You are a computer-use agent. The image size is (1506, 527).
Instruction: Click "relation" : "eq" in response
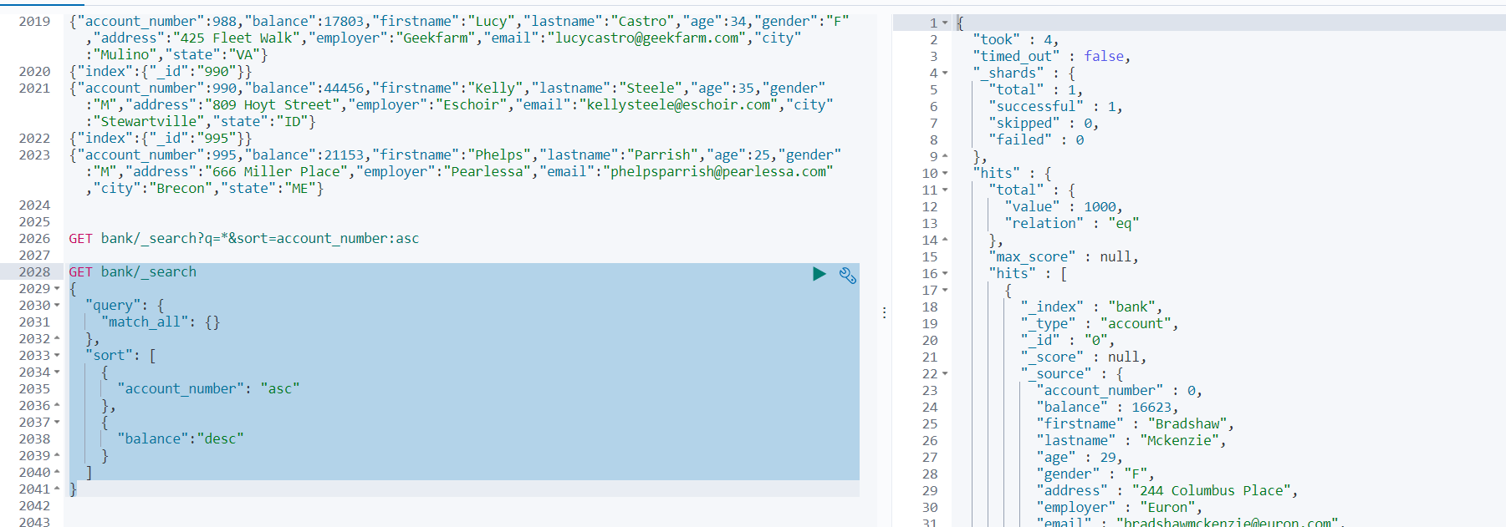(1072, 224)
